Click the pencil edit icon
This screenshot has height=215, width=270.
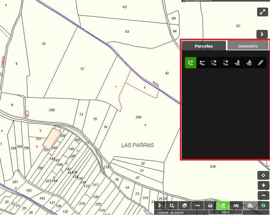coord(260,63)
